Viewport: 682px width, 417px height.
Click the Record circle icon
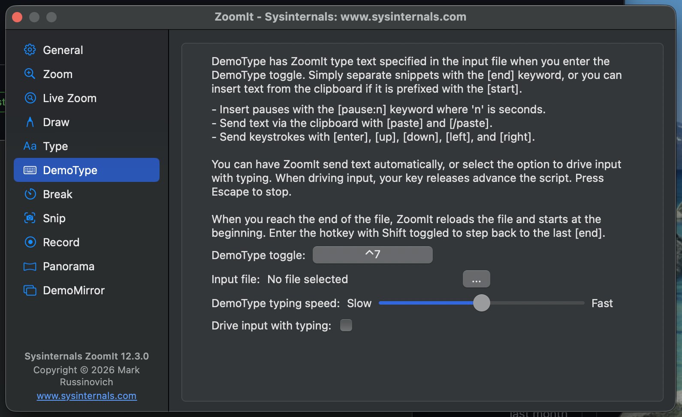click(30, 242)
